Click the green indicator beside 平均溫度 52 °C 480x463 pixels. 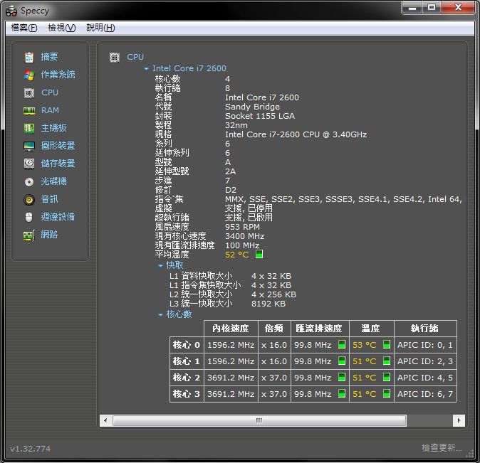click(259, 254)
